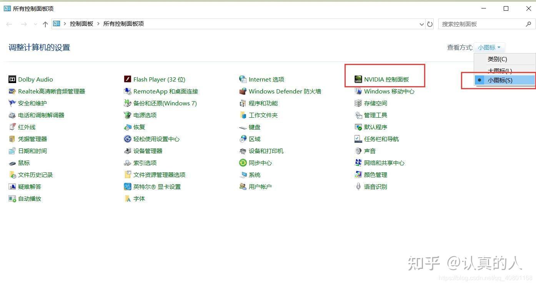Click the 字体 folder icon

pyautogui.click(x=127, y=199)
